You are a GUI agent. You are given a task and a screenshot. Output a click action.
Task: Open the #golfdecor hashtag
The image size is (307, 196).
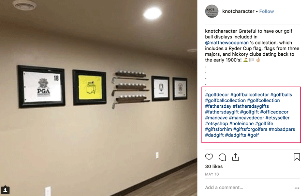[217, 94]
